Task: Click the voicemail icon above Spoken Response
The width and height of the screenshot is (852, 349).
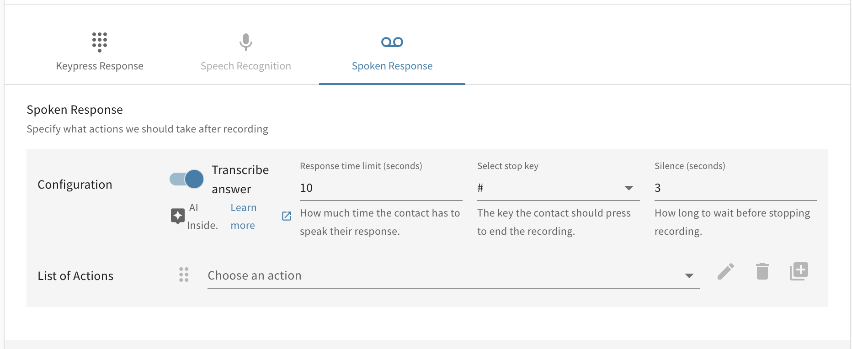Action: click(392, 42)
